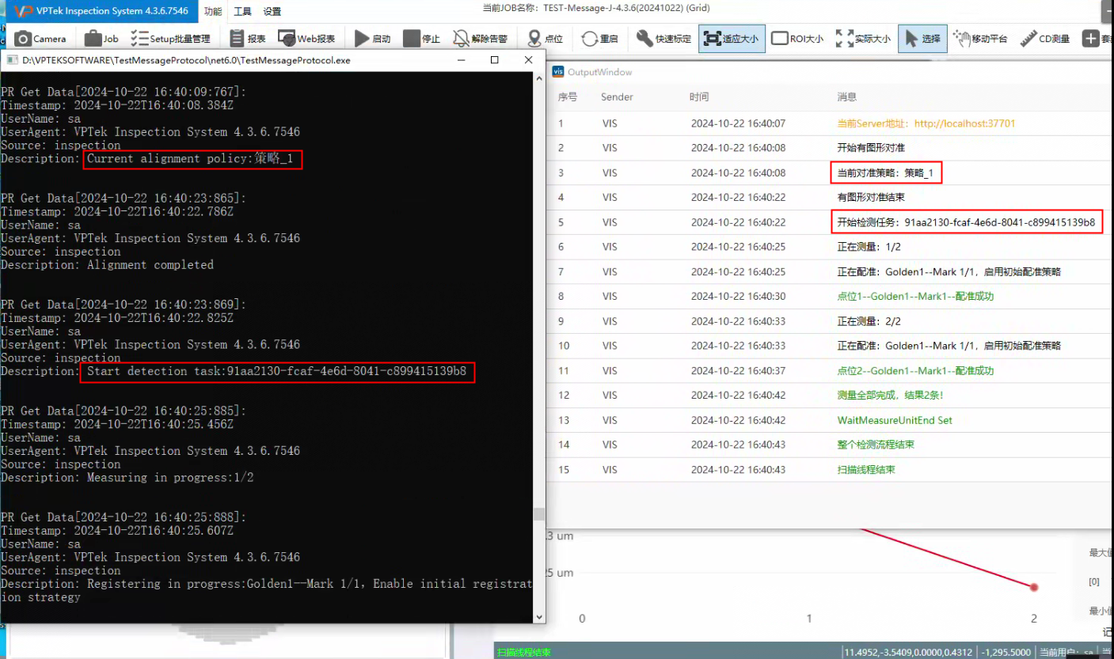Click the OutputWindow vis icon
Screen dimensions: 1114x659
(x=558, y=71)
